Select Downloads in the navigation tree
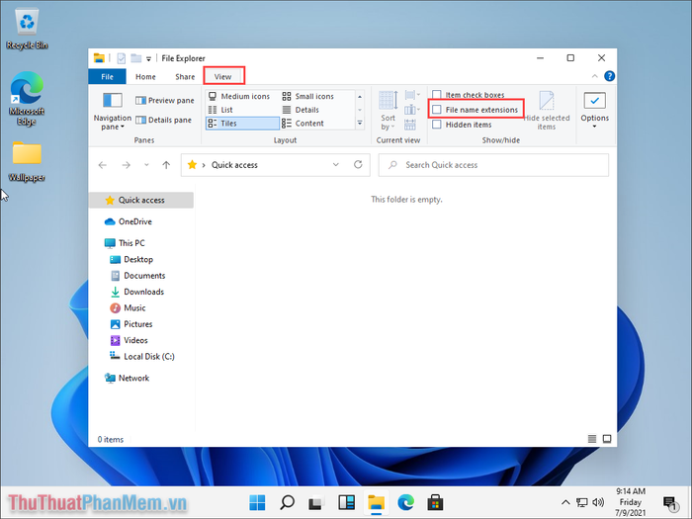692x519 pixels. pos(143,292)
